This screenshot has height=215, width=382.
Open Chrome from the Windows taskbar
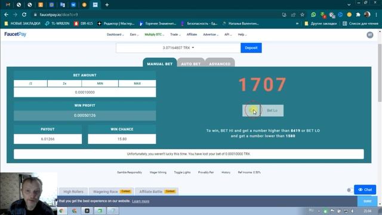click(61, 211)
